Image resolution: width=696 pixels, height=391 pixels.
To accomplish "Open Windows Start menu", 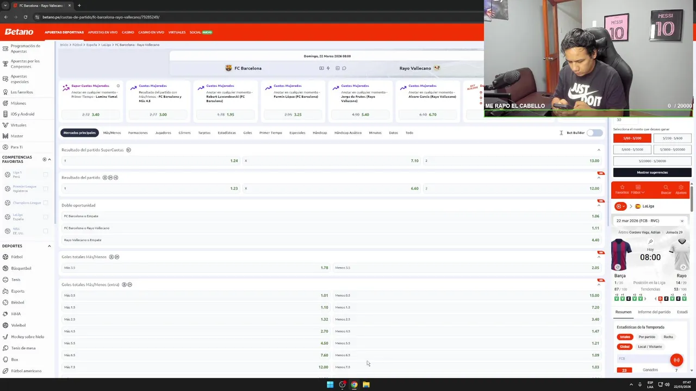I will coord(330,384).
